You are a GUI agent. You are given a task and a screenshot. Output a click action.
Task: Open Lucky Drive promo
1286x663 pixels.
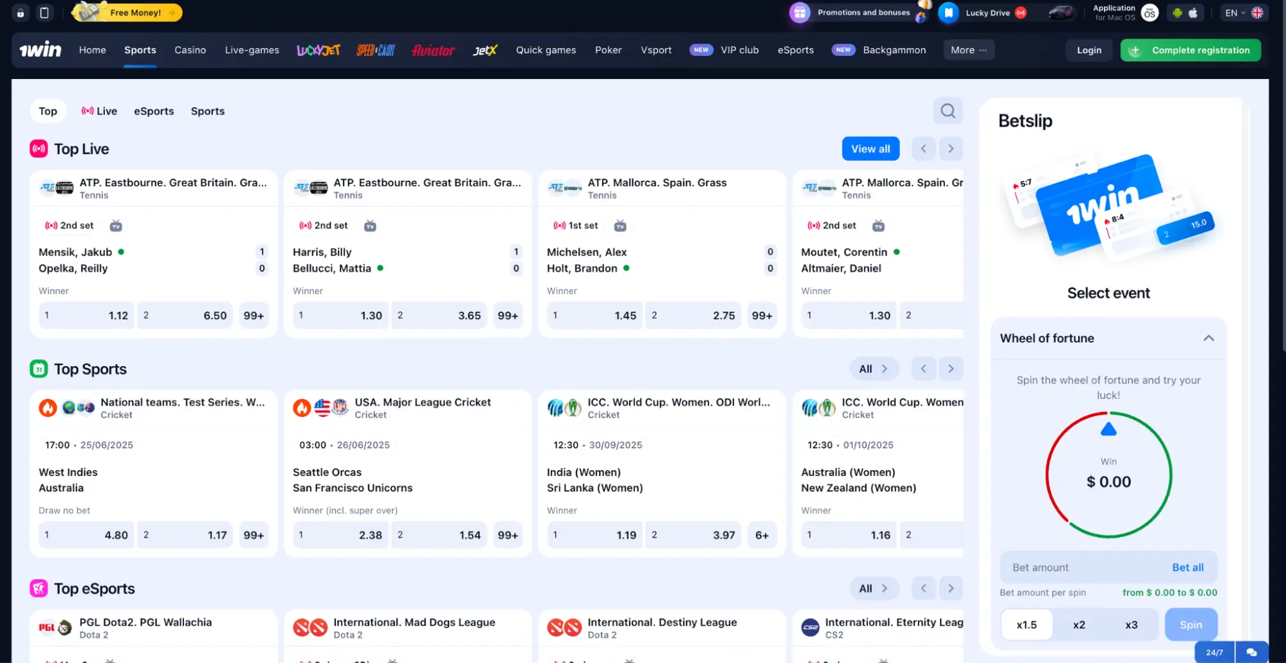tap(987, 13)
